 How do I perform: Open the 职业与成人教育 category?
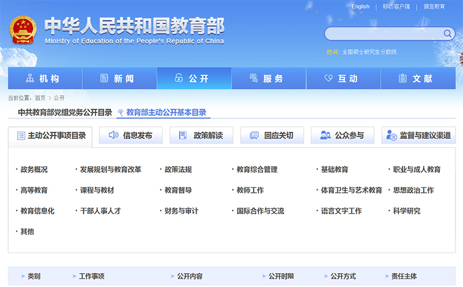coord(417,170)
